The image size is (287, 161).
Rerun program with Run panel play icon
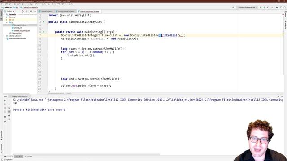click(5, 100)
